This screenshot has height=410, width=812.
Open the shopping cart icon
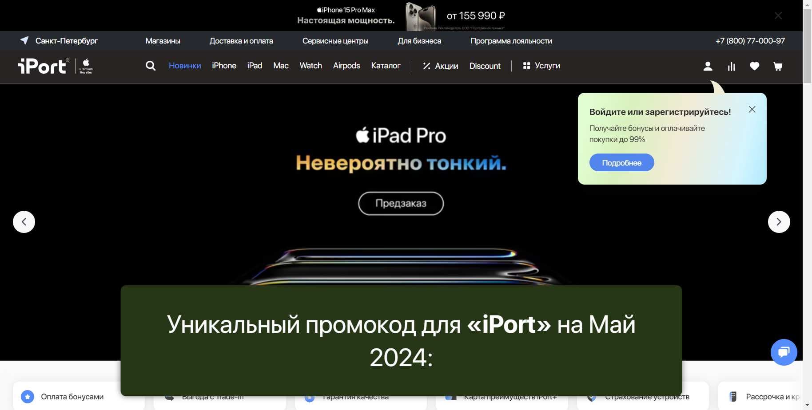point(778,66)
